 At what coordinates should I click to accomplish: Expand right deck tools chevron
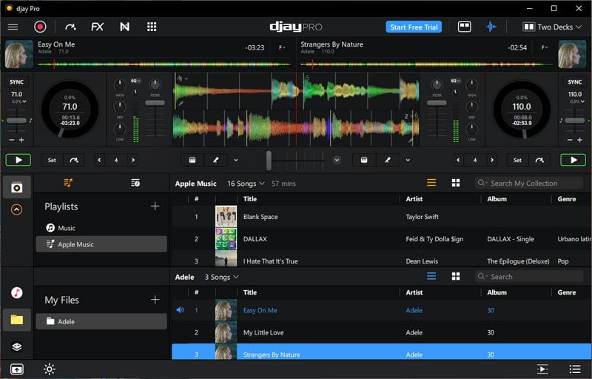[408, 160]
